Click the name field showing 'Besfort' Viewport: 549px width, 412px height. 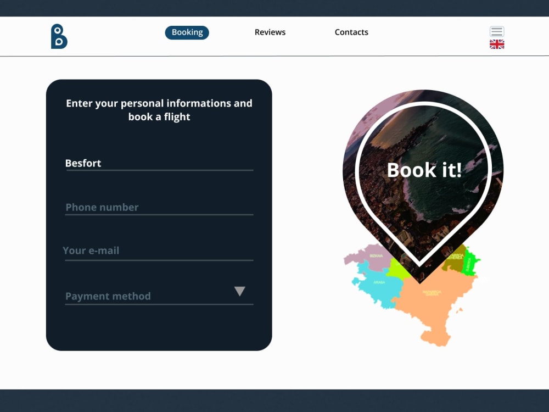click(159, 163)
